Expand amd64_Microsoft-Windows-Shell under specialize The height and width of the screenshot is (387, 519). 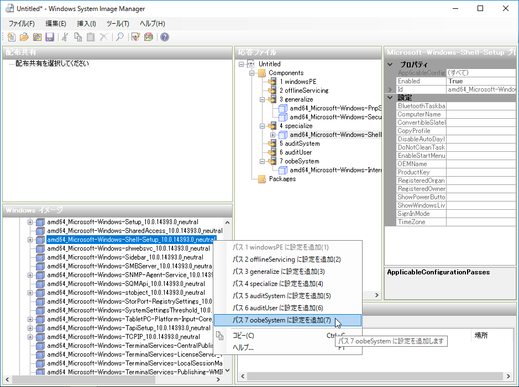[272, 135]
